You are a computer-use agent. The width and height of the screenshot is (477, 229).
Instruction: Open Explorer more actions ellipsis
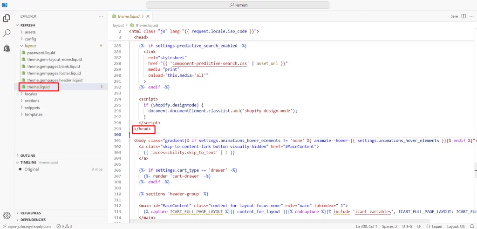[101, 16]
